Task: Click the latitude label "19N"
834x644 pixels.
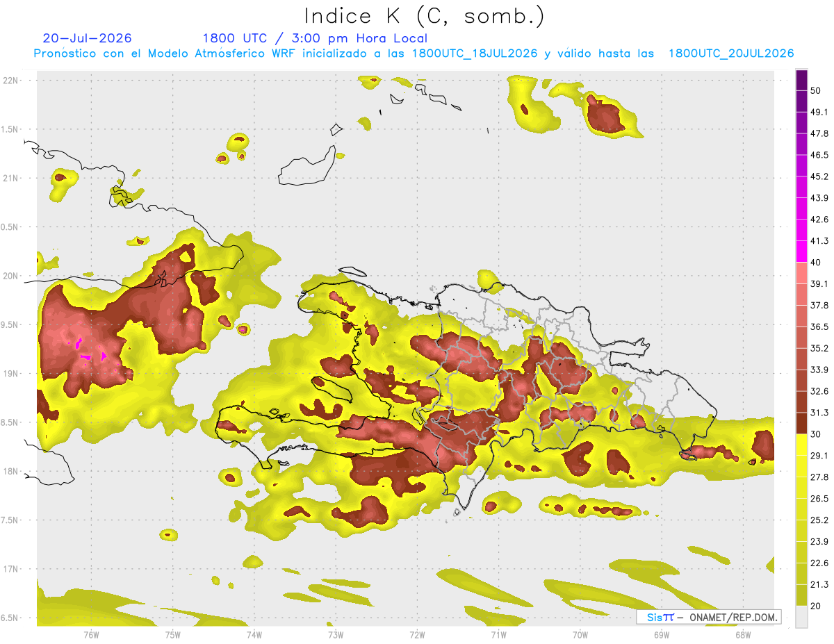Action: click(11, 374)
